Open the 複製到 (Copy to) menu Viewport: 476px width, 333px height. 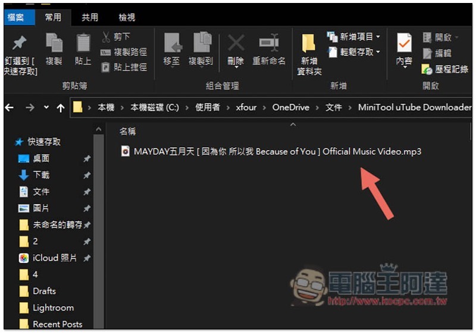pyautogui.click(x=201, y=50)
